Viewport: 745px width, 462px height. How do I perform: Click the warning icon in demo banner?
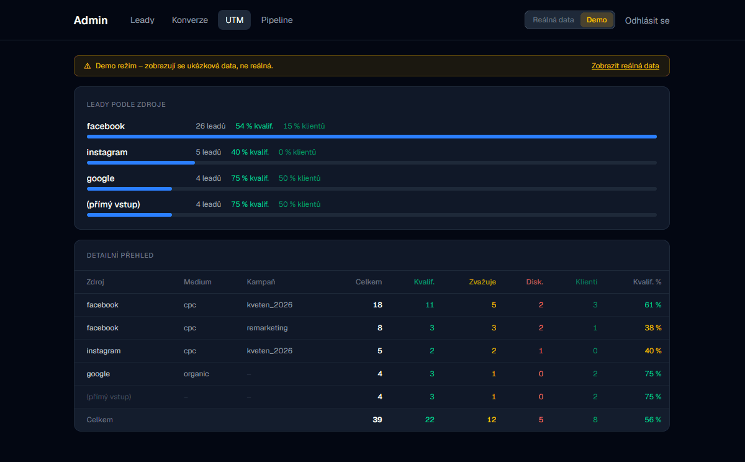pos(88,66)
